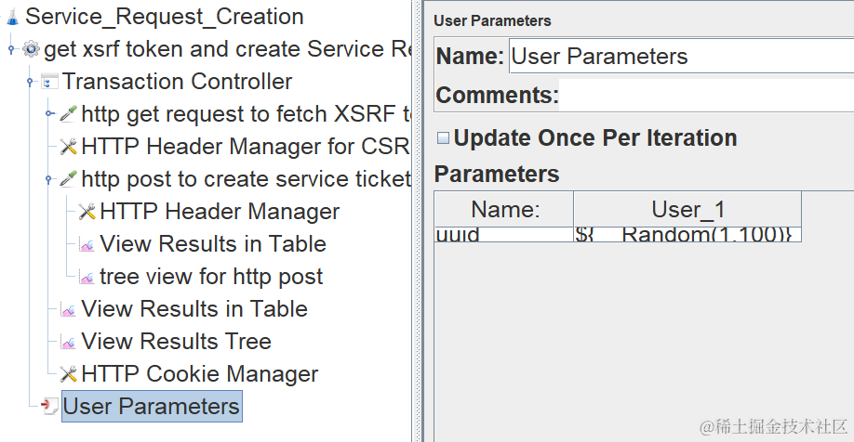Image resolution: width=854 pixels, height=442 pixels.
Task: Click the Name: column header in Parameters table
Action: 504,209
